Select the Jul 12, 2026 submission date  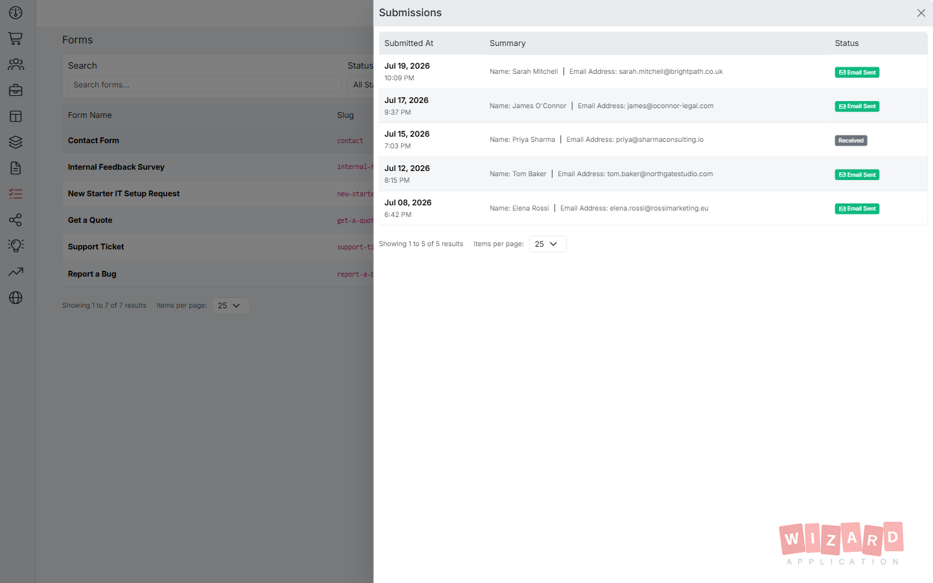(407, 168)
